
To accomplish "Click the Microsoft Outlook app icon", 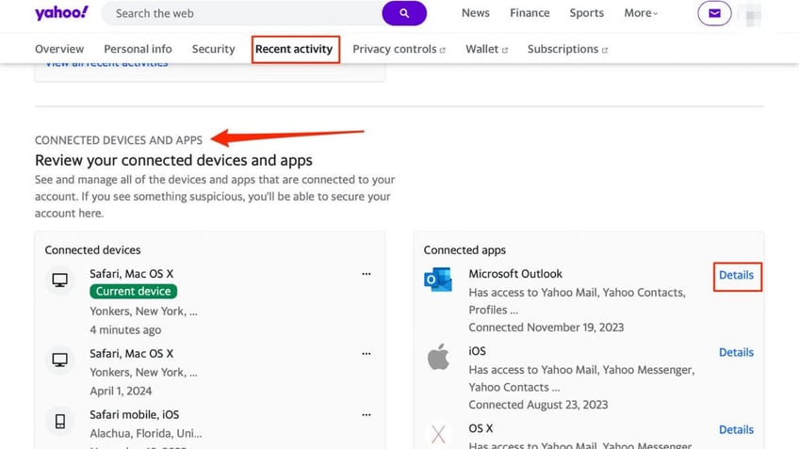I will pyautogui.click(x=438, y=280).
